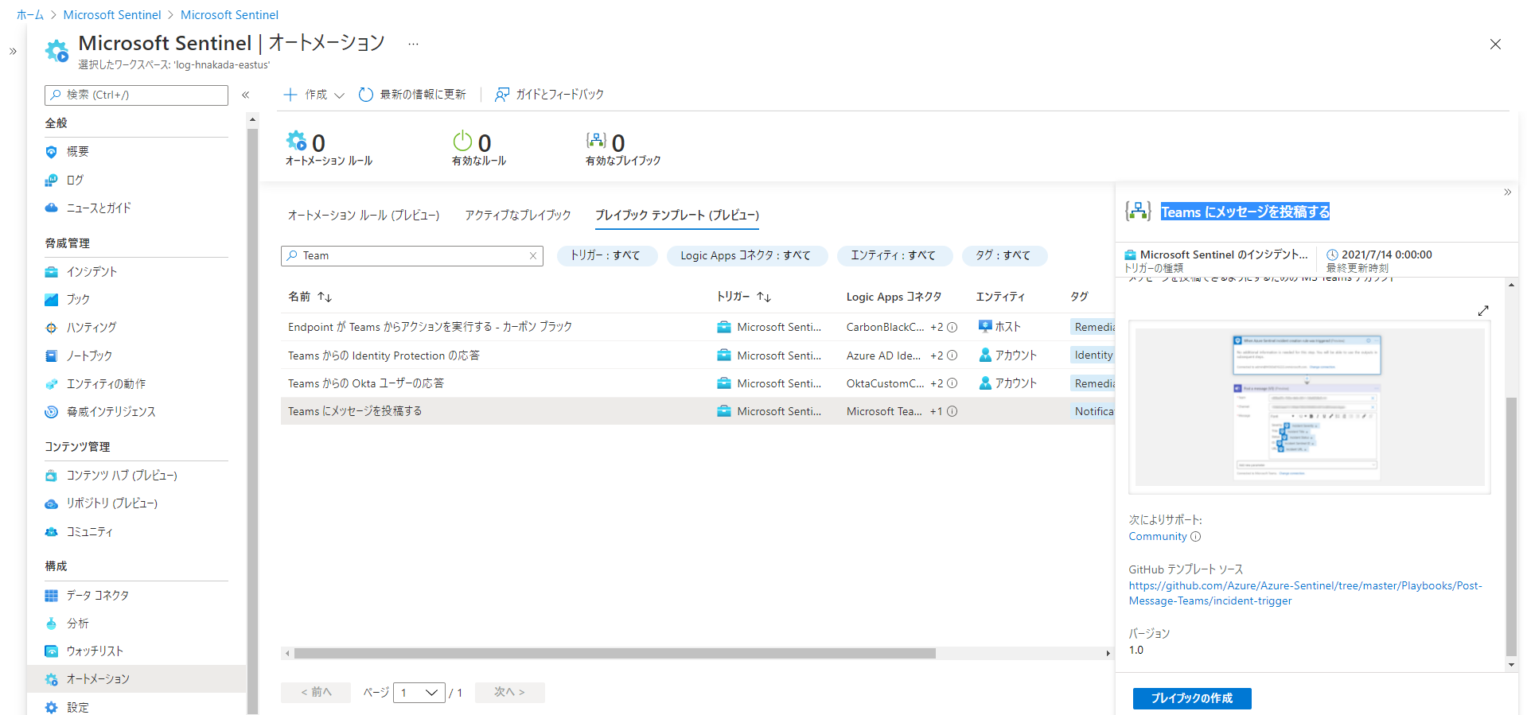Image resolution: width=1527 pixels, height=715 pixels.
Task: Sort by 名前 column
Action: click(x=310, y=297)
